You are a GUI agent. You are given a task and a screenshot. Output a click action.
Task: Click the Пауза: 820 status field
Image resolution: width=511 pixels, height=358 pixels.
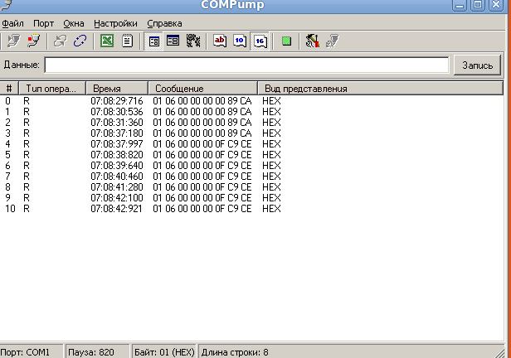[97, 352]
